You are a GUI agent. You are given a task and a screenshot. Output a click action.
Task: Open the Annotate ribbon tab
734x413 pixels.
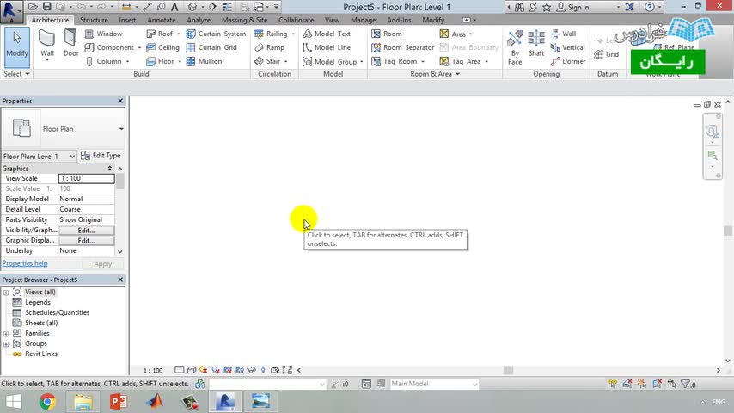coord(161,20)
